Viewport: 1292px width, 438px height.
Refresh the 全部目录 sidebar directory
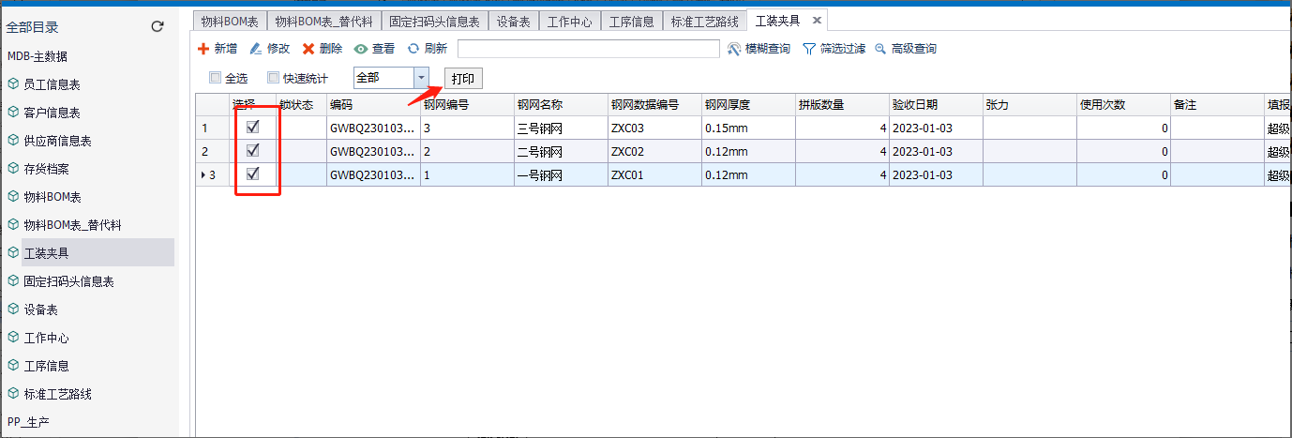click(x=158, y=27)
